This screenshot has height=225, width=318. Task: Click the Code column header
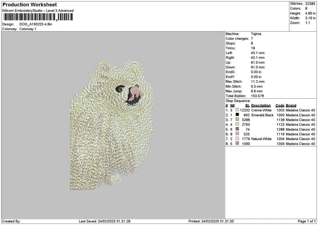click(x=280, y=105)
